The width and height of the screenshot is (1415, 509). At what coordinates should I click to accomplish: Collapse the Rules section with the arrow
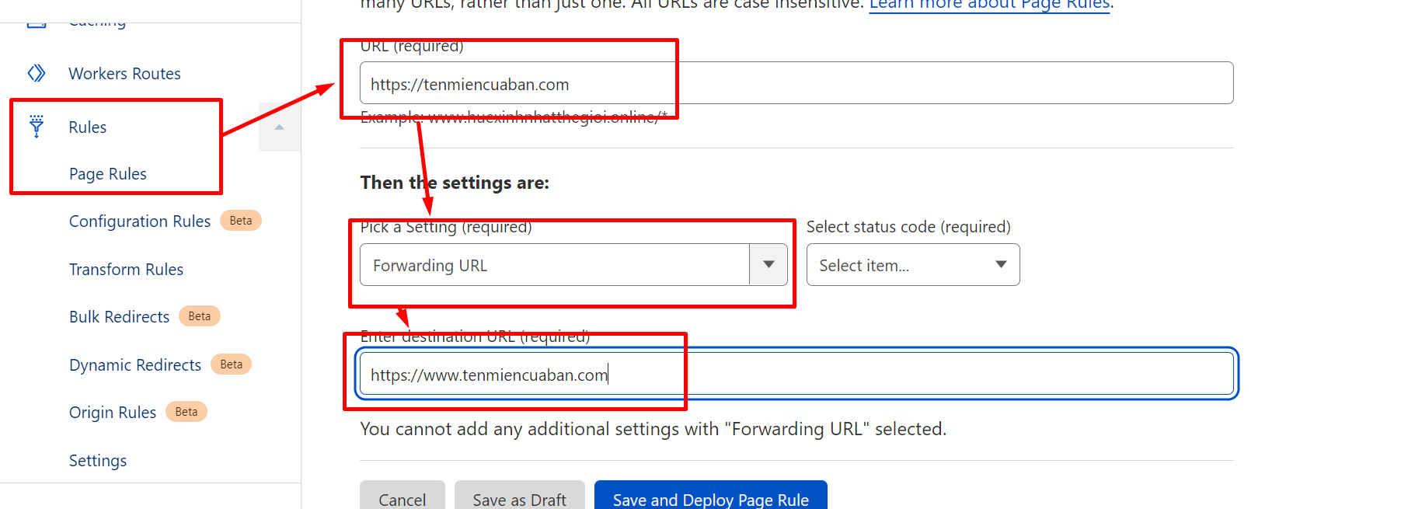pos(279,127)
